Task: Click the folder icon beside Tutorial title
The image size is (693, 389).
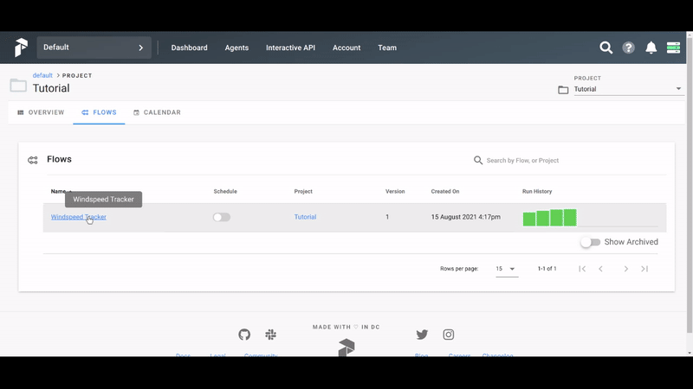Action: click(x=18, y=85)
